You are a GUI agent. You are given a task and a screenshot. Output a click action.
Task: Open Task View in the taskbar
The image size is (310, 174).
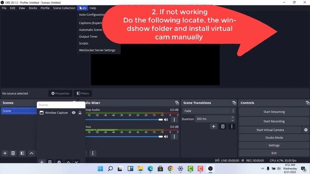click(120, 169)
